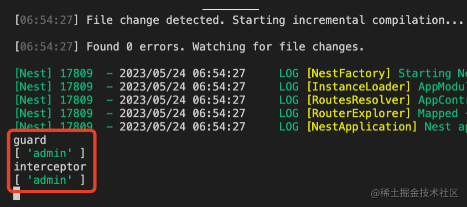Click the first [06:54:27] timestamp

pyautogui.click(x=47, y=20)
